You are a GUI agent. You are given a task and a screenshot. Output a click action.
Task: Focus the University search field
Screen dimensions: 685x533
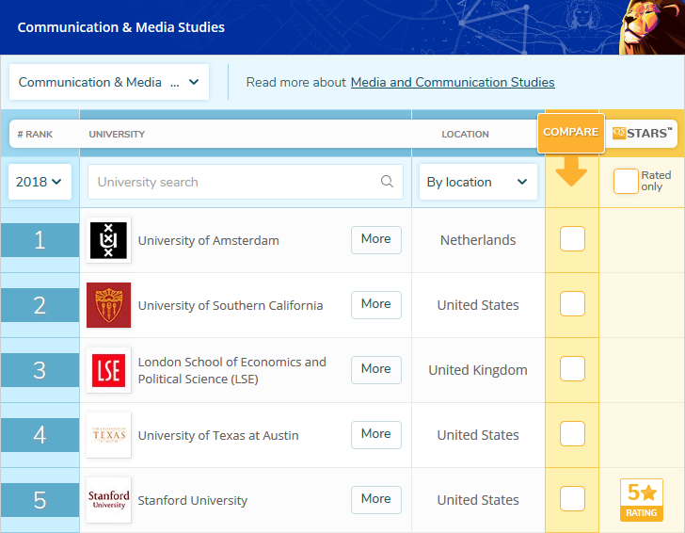pyautogui.click(x=245, y=182)
